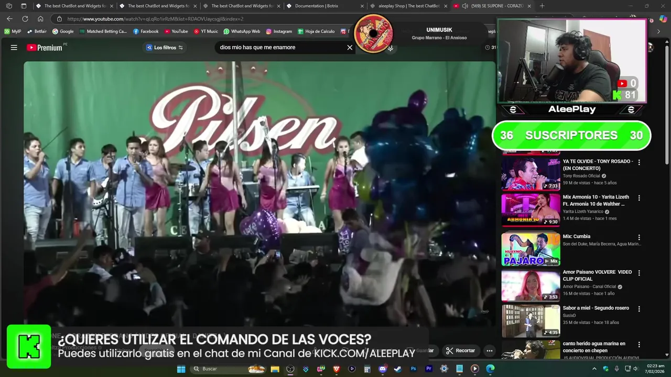
Task: Play YA TE OLVIDE - TONY ROSADO thumbnail
Action: click(531, 174)
